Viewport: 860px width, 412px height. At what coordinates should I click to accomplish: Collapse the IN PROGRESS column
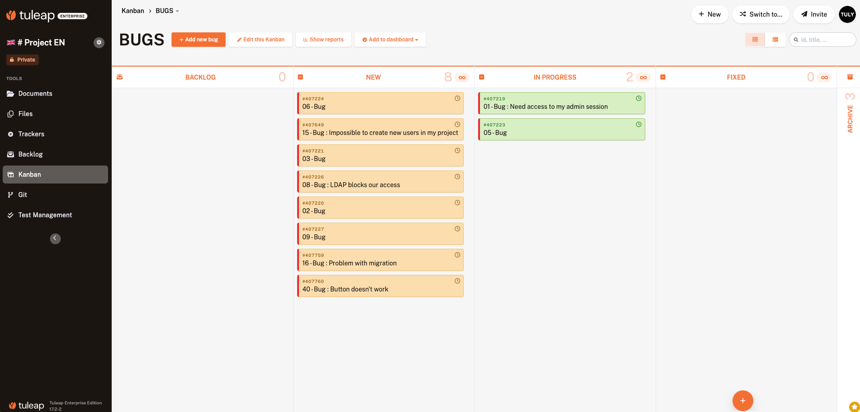tap(481, 77)
